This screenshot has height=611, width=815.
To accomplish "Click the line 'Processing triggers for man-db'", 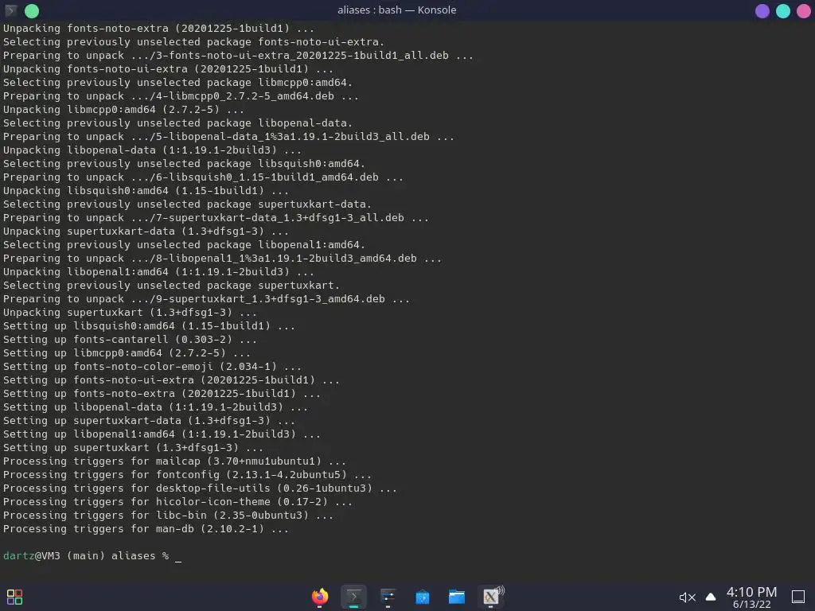I will click(146, 528).
